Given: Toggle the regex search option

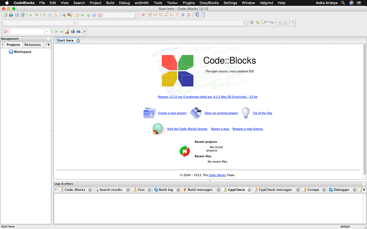Looking at the screenshot, I should point(84,31).
